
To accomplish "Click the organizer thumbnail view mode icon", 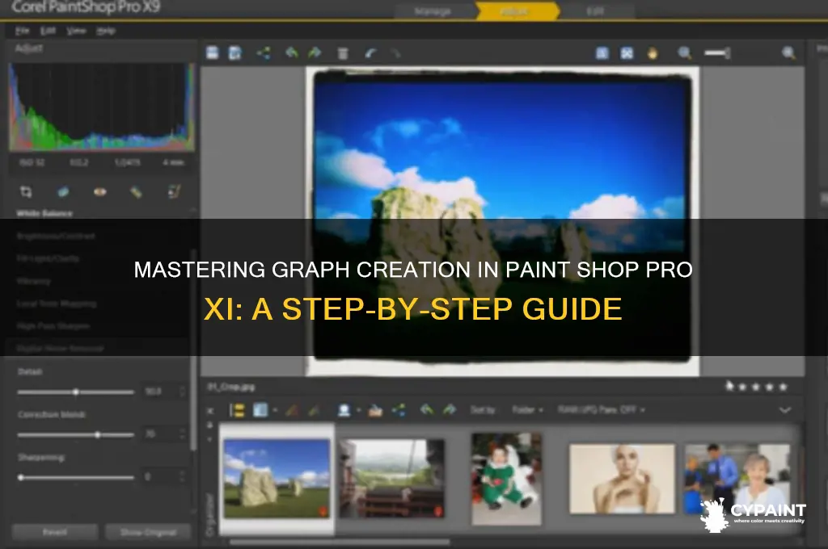I will pos(260,410).
